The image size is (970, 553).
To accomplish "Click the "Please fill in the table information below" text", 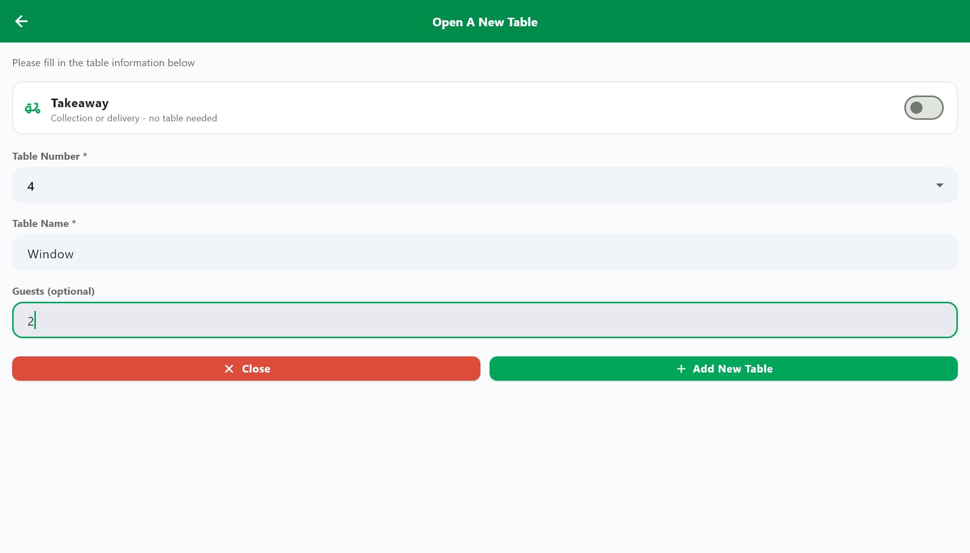I will pos(104,63).
